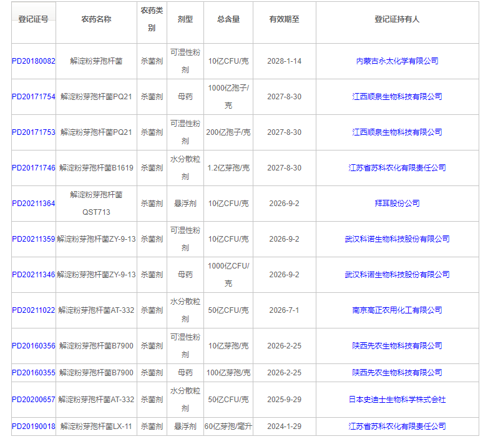Open holder link 拜耳股份公司
Image resolution: width=483 pixels, height=439 pixels.
(397, 204)
